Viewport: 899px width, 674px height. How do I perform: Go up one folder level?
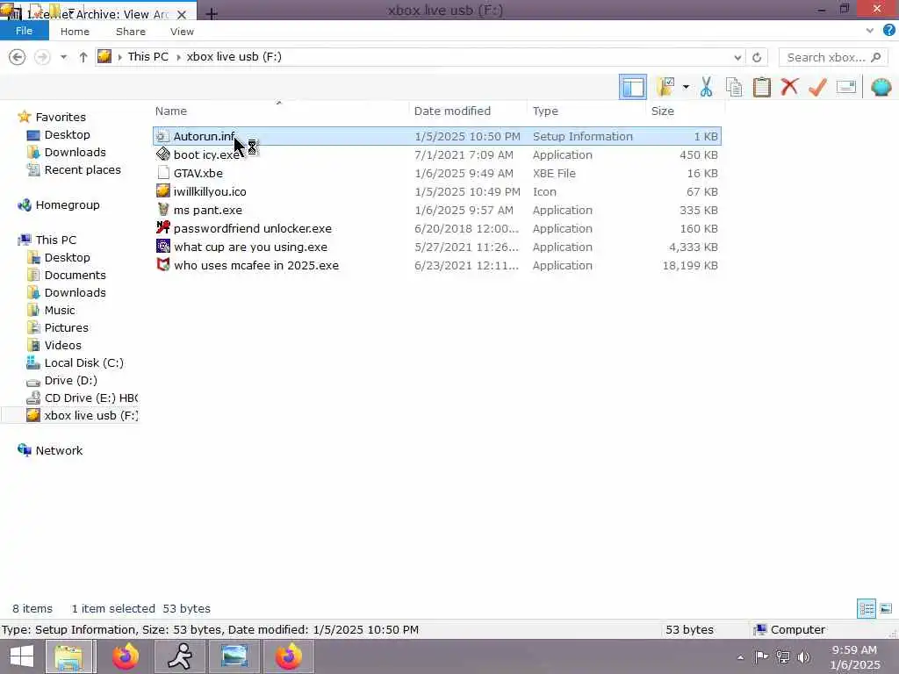(83, 57)
